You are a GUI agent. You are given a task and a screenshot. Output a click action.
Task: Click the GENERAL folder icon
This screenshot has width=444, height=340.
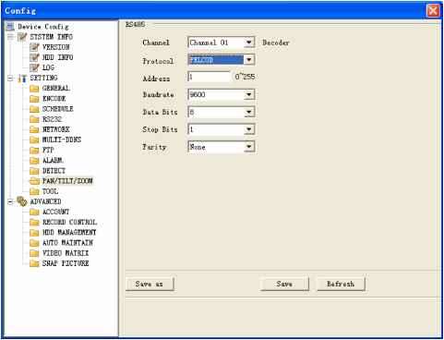point(34,89)
